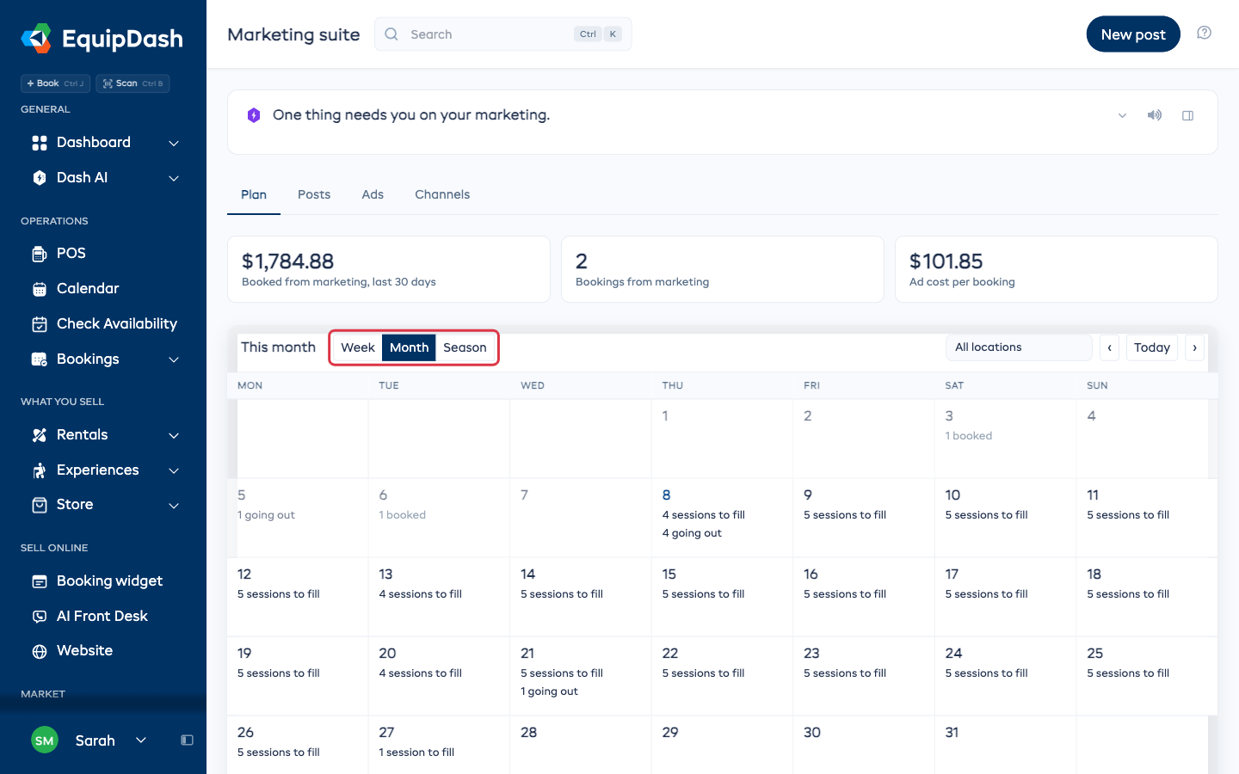Screen dimensions: 1239x774
Task: Open Check Availability page
Action: point(103,324)
